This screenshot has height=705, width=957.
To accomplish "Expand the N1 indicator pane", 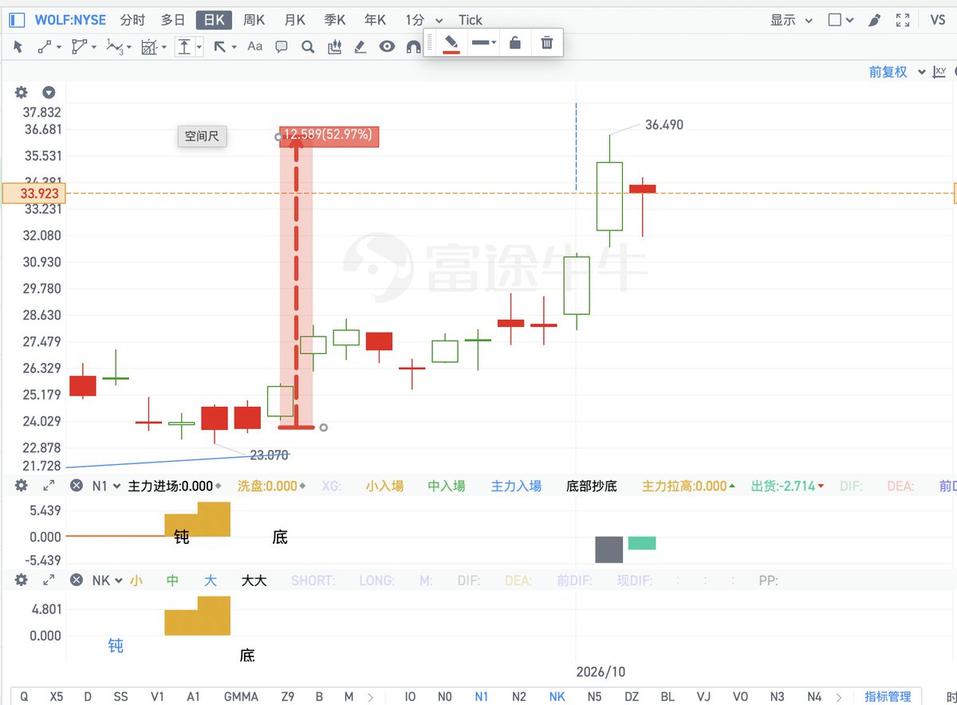I will [x=49, y=485].
